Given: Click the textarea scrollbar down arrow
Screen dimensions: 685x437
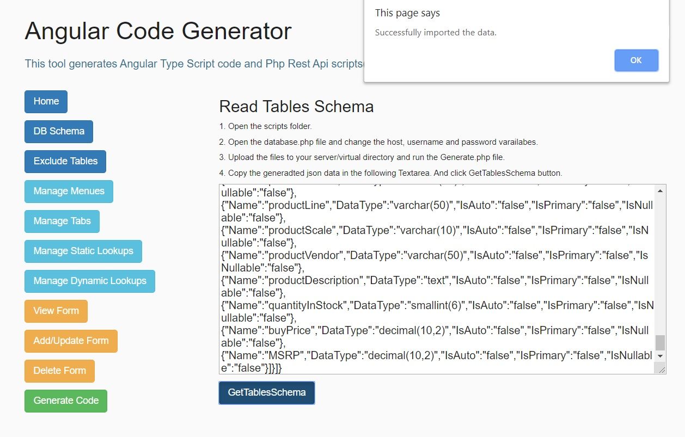Looking at the screenshot, I should pos(660,356).
